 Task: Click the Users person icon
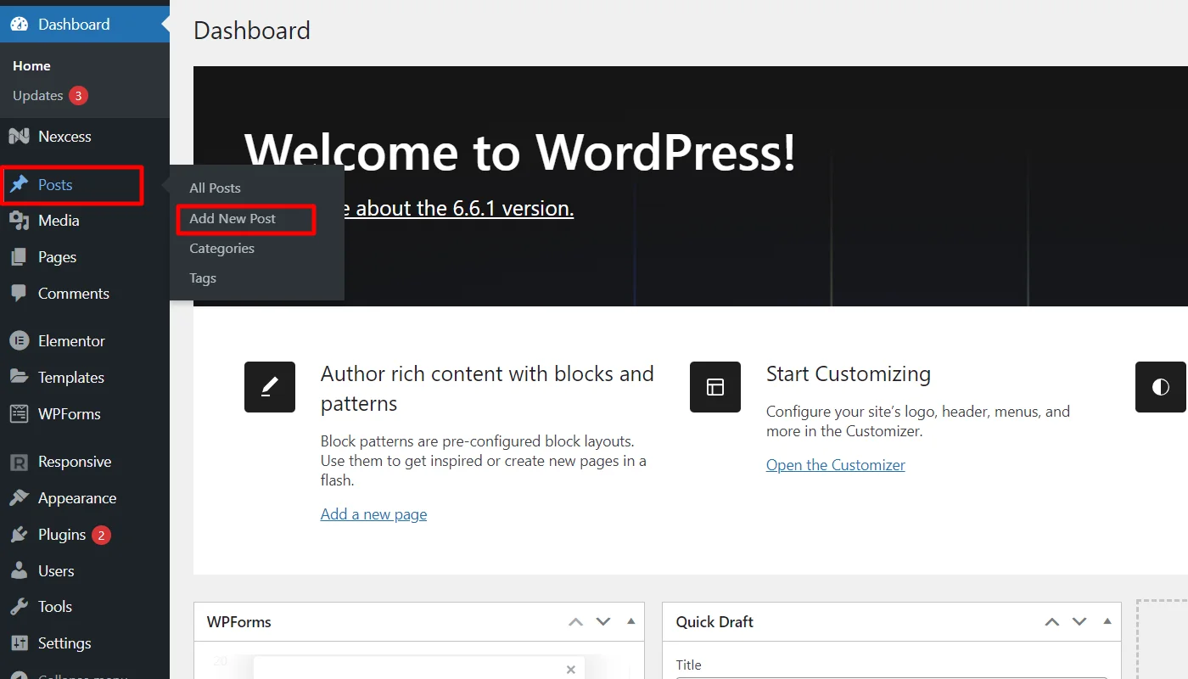(x=19, y=571)
